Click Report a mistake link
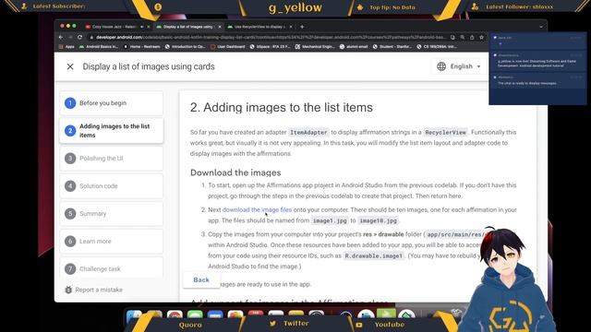Image resolution: width=591 pixels, height=332 pixels. (94, 290)
